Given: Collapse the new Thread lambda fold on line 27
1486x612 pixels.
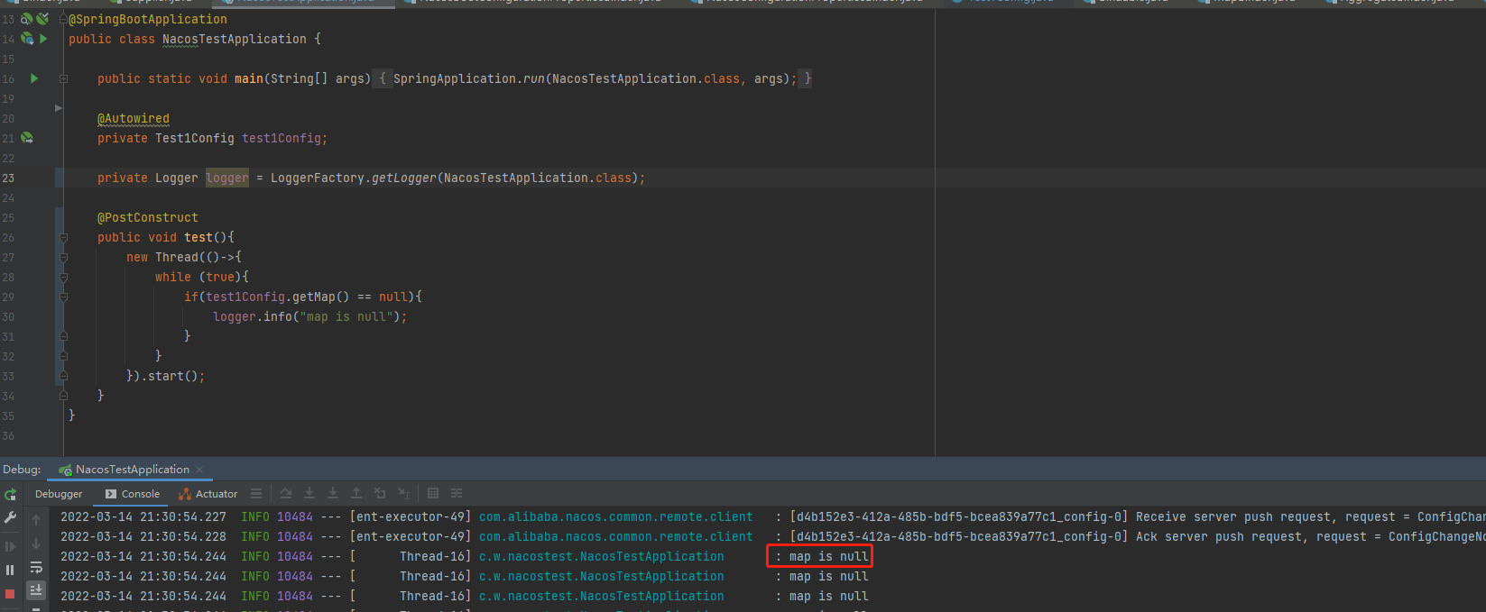Looking at the screenshot, I should [x=63, y=257].
